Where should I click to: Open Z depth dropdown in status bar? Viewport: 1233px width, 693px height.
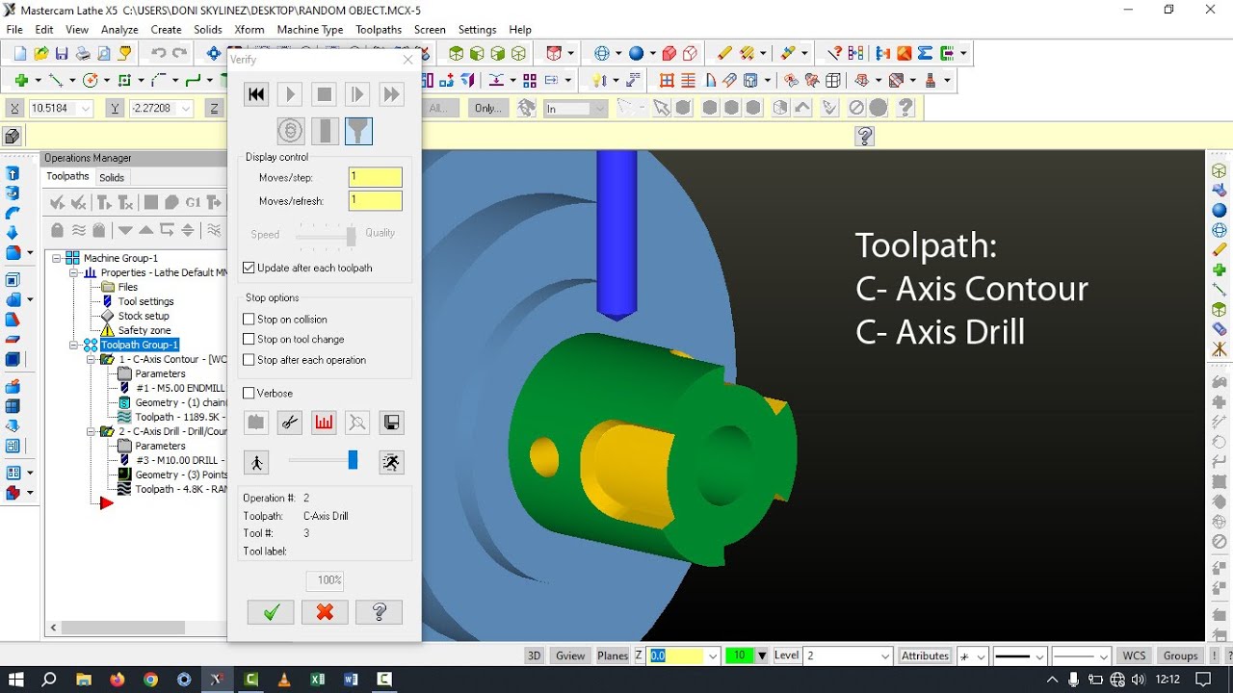(713, 656)
